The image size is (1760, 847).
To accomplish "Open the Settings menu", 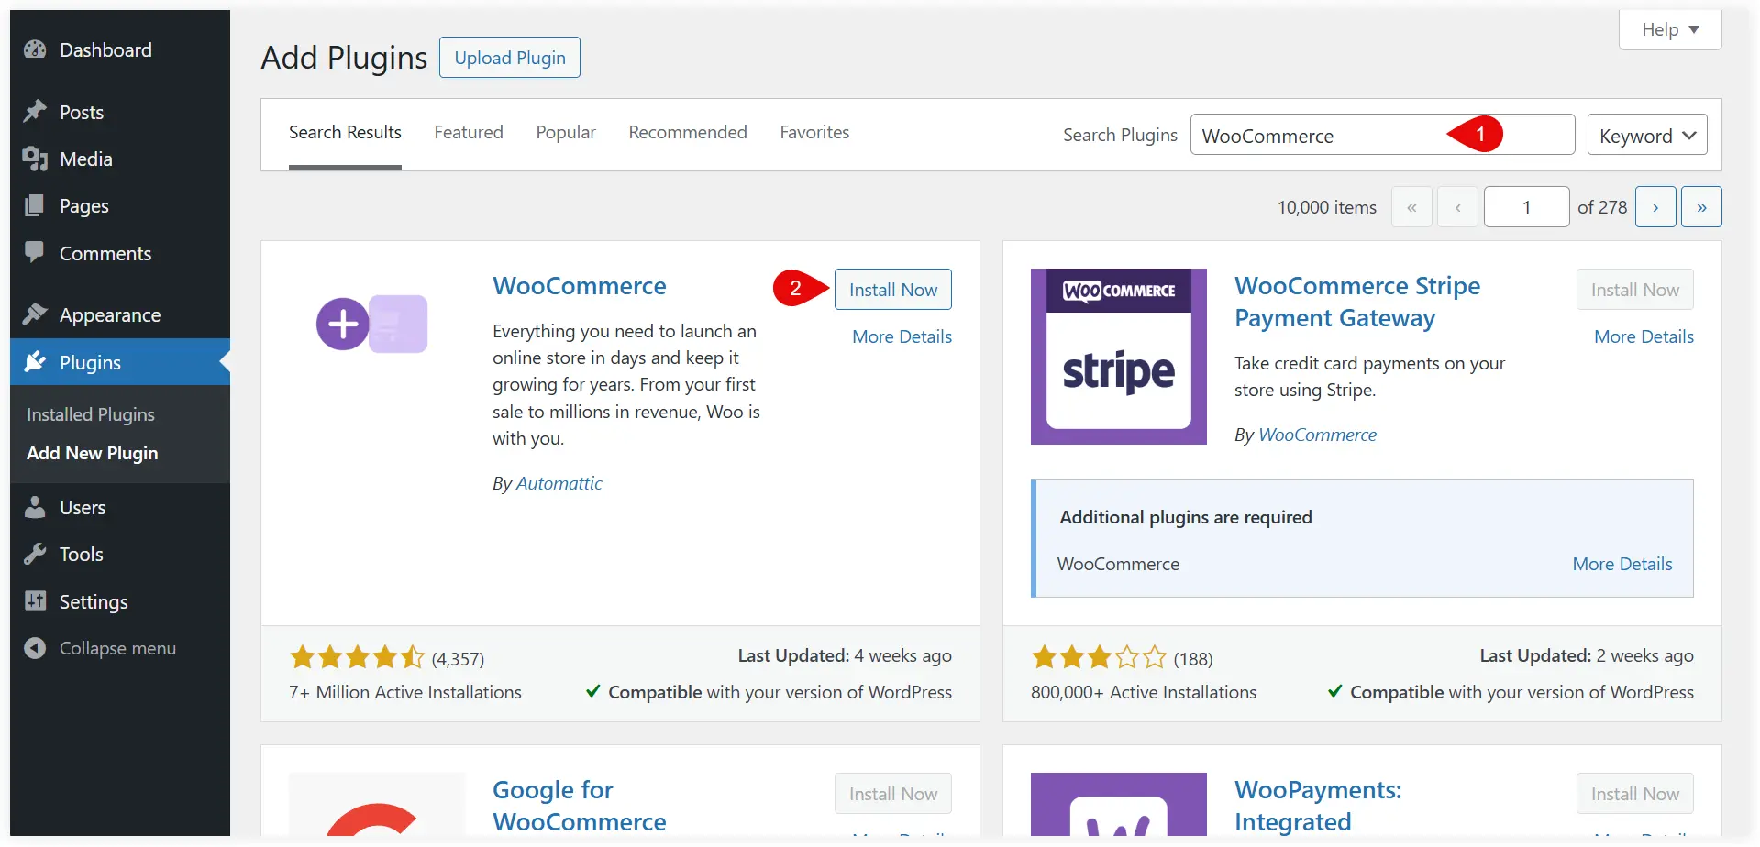I will 120,601.
